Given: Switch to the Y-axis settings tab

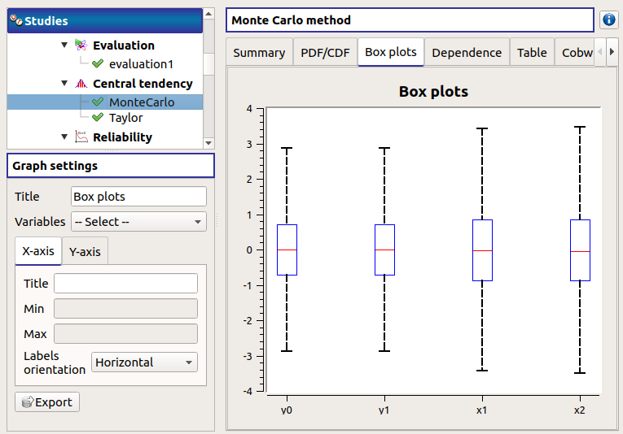Looking at the screenshot, I should 85,252.
